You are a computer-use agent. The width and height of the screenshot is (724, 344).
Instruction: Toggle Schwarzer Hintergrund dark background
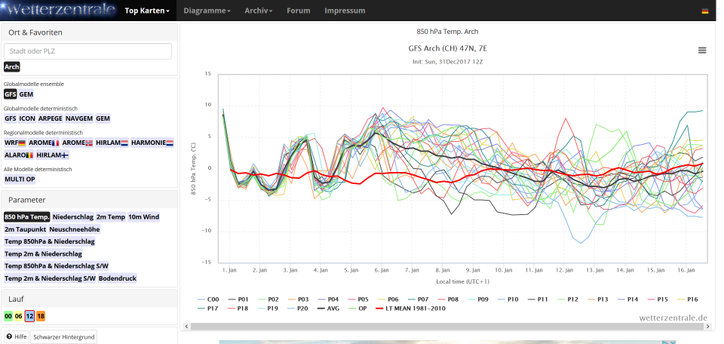63,336
